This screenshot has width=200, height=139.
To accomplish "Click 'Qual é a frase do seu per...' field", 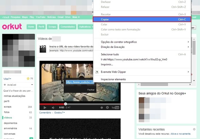I will click(18, 91).
